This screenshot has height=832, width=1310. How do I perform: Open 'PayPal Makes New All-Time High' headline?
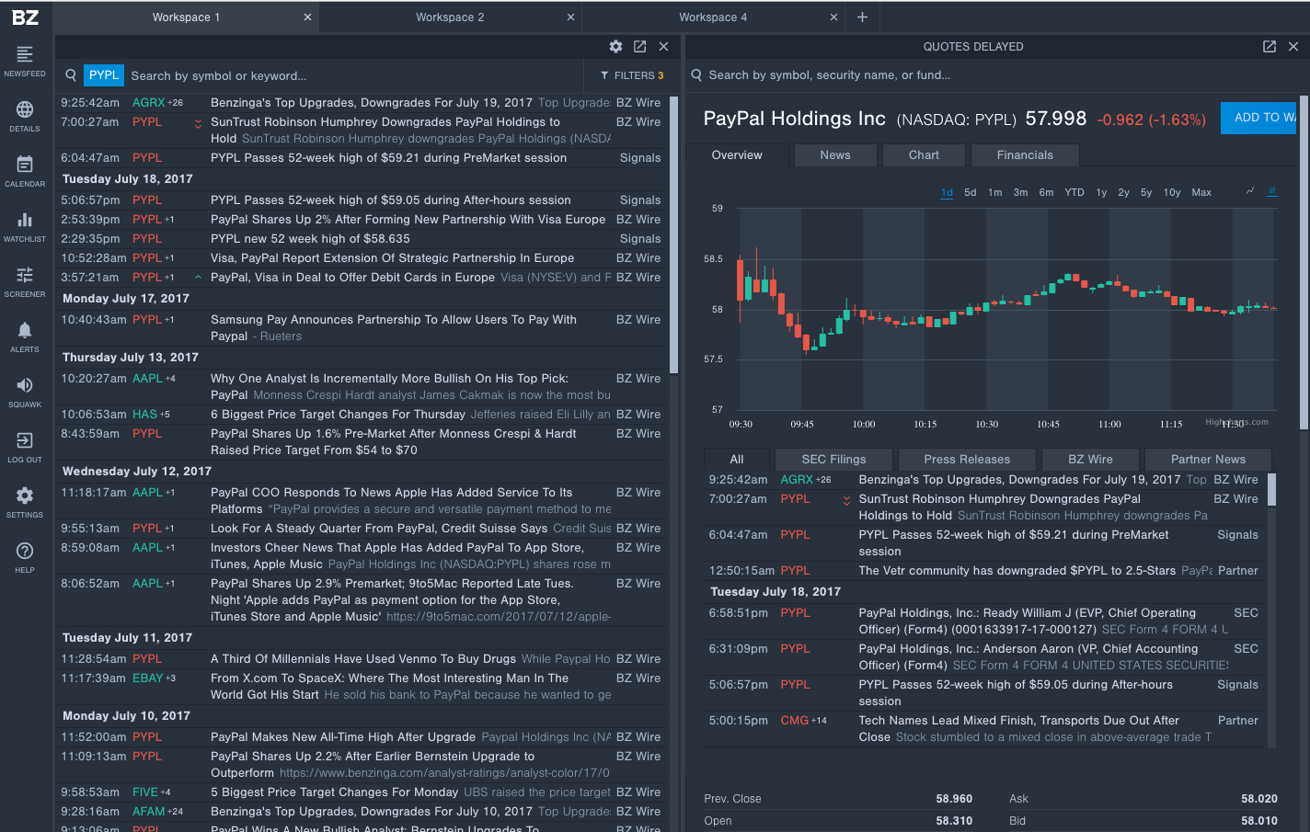343,737
